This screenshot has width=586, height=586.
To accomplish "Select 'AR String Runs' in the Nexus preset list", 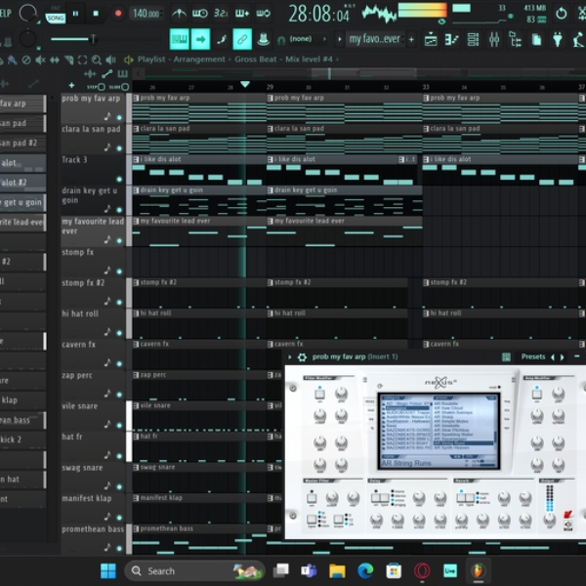I will click(x=463, y=443).
